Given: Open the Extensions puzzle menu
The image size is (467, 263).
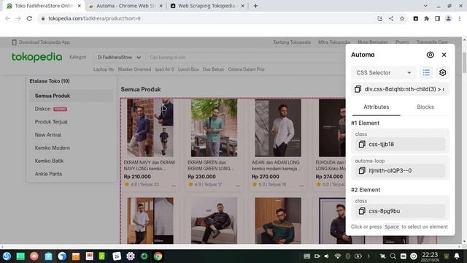Looking at the screenshot, I should (426, 18).
